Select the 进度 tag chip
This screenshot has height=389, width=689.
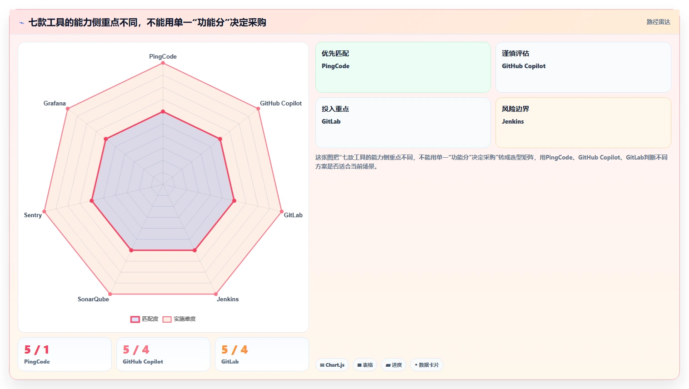click(x=394, y=365)
